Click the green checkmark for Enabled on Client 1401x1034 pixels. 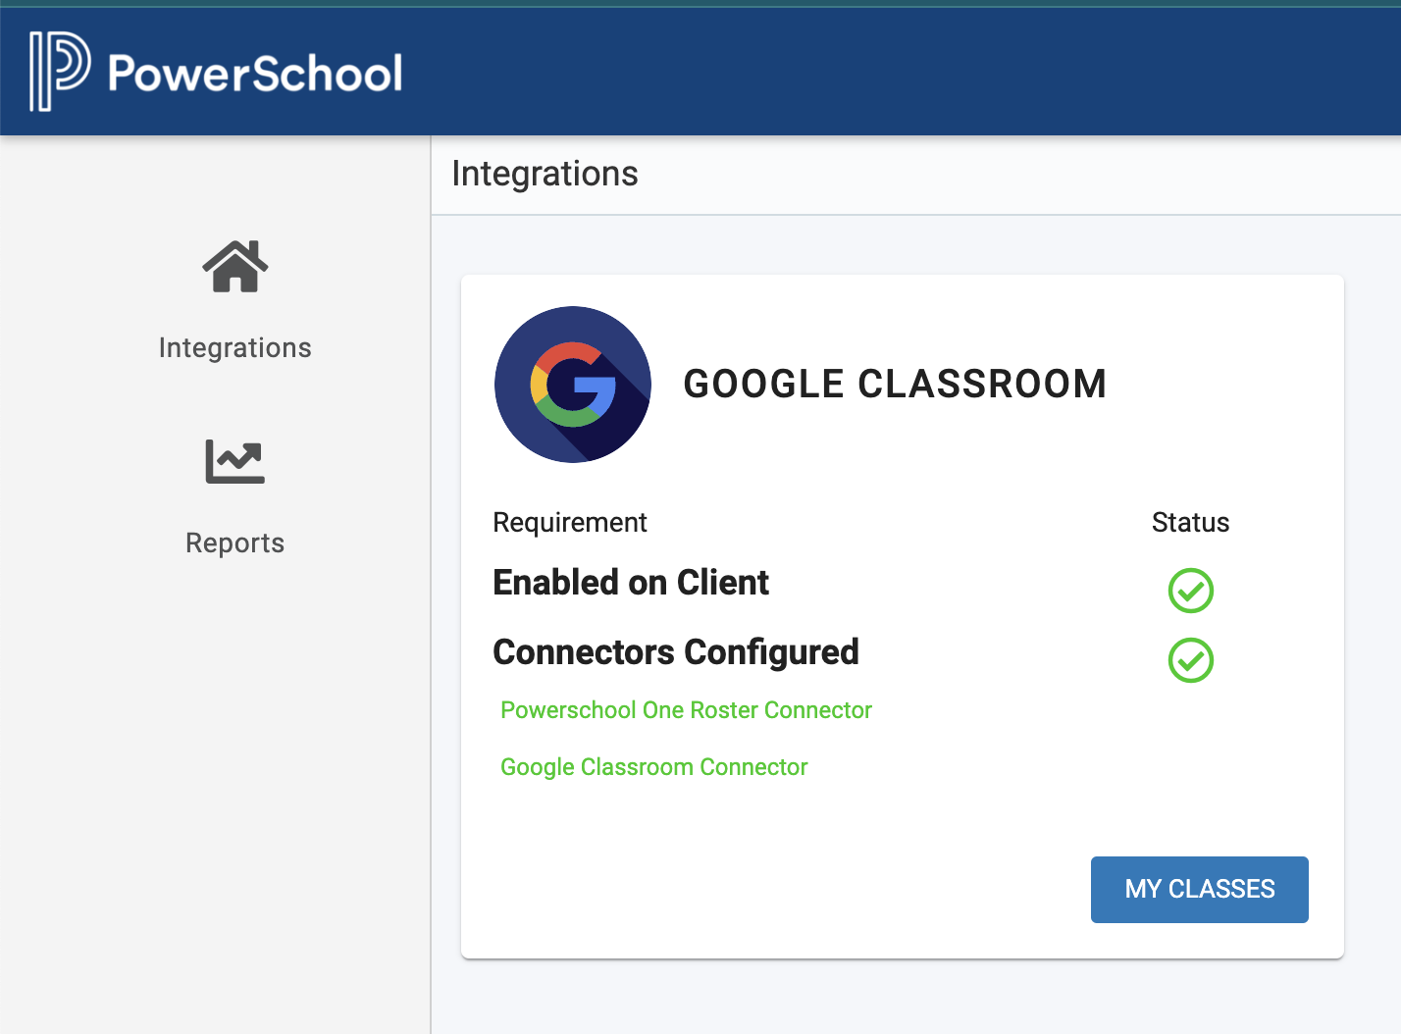click(1191, 591)
